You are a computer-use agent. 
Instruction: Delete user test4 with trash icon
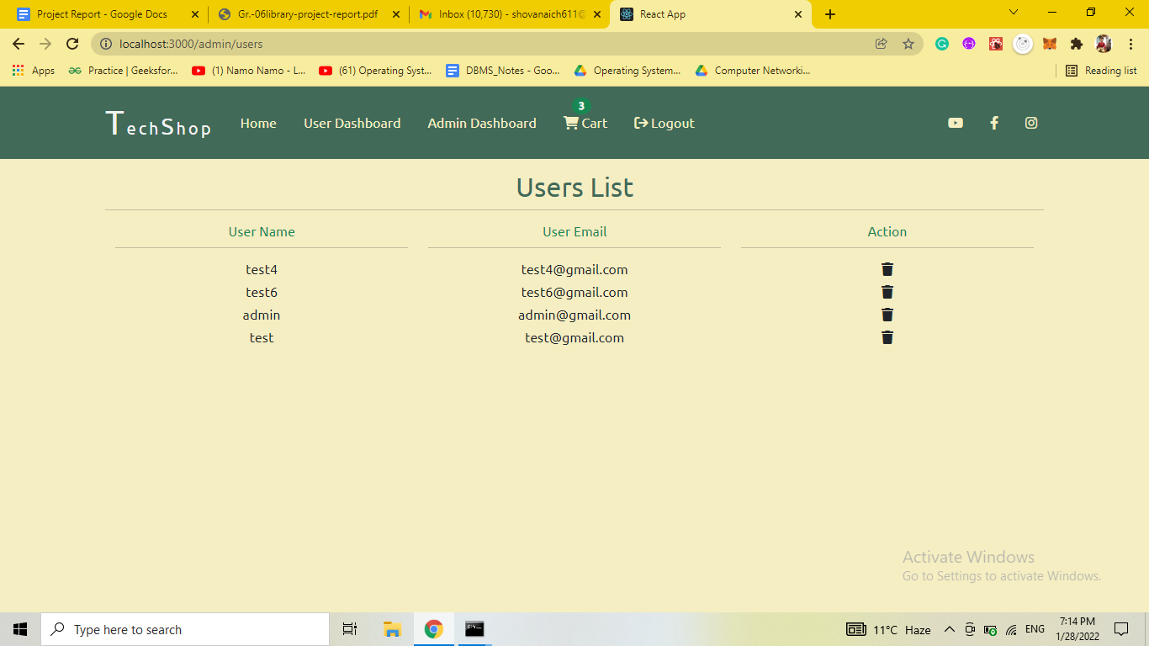[887, 269]
